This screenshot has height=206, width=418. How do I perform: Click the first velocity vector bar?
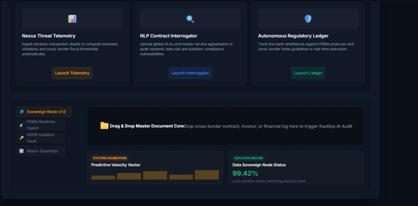point(103,178)
